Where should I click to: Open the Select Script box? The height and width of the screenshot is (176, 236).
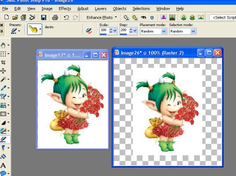pos(223,17)
